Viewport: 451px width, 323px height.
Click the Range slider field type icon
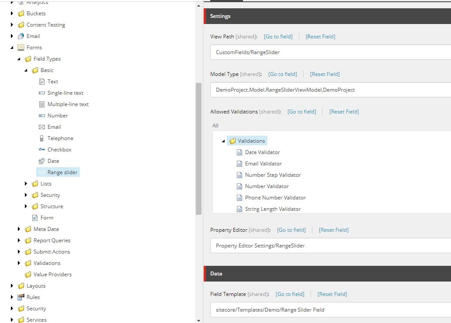coord(42,172)
